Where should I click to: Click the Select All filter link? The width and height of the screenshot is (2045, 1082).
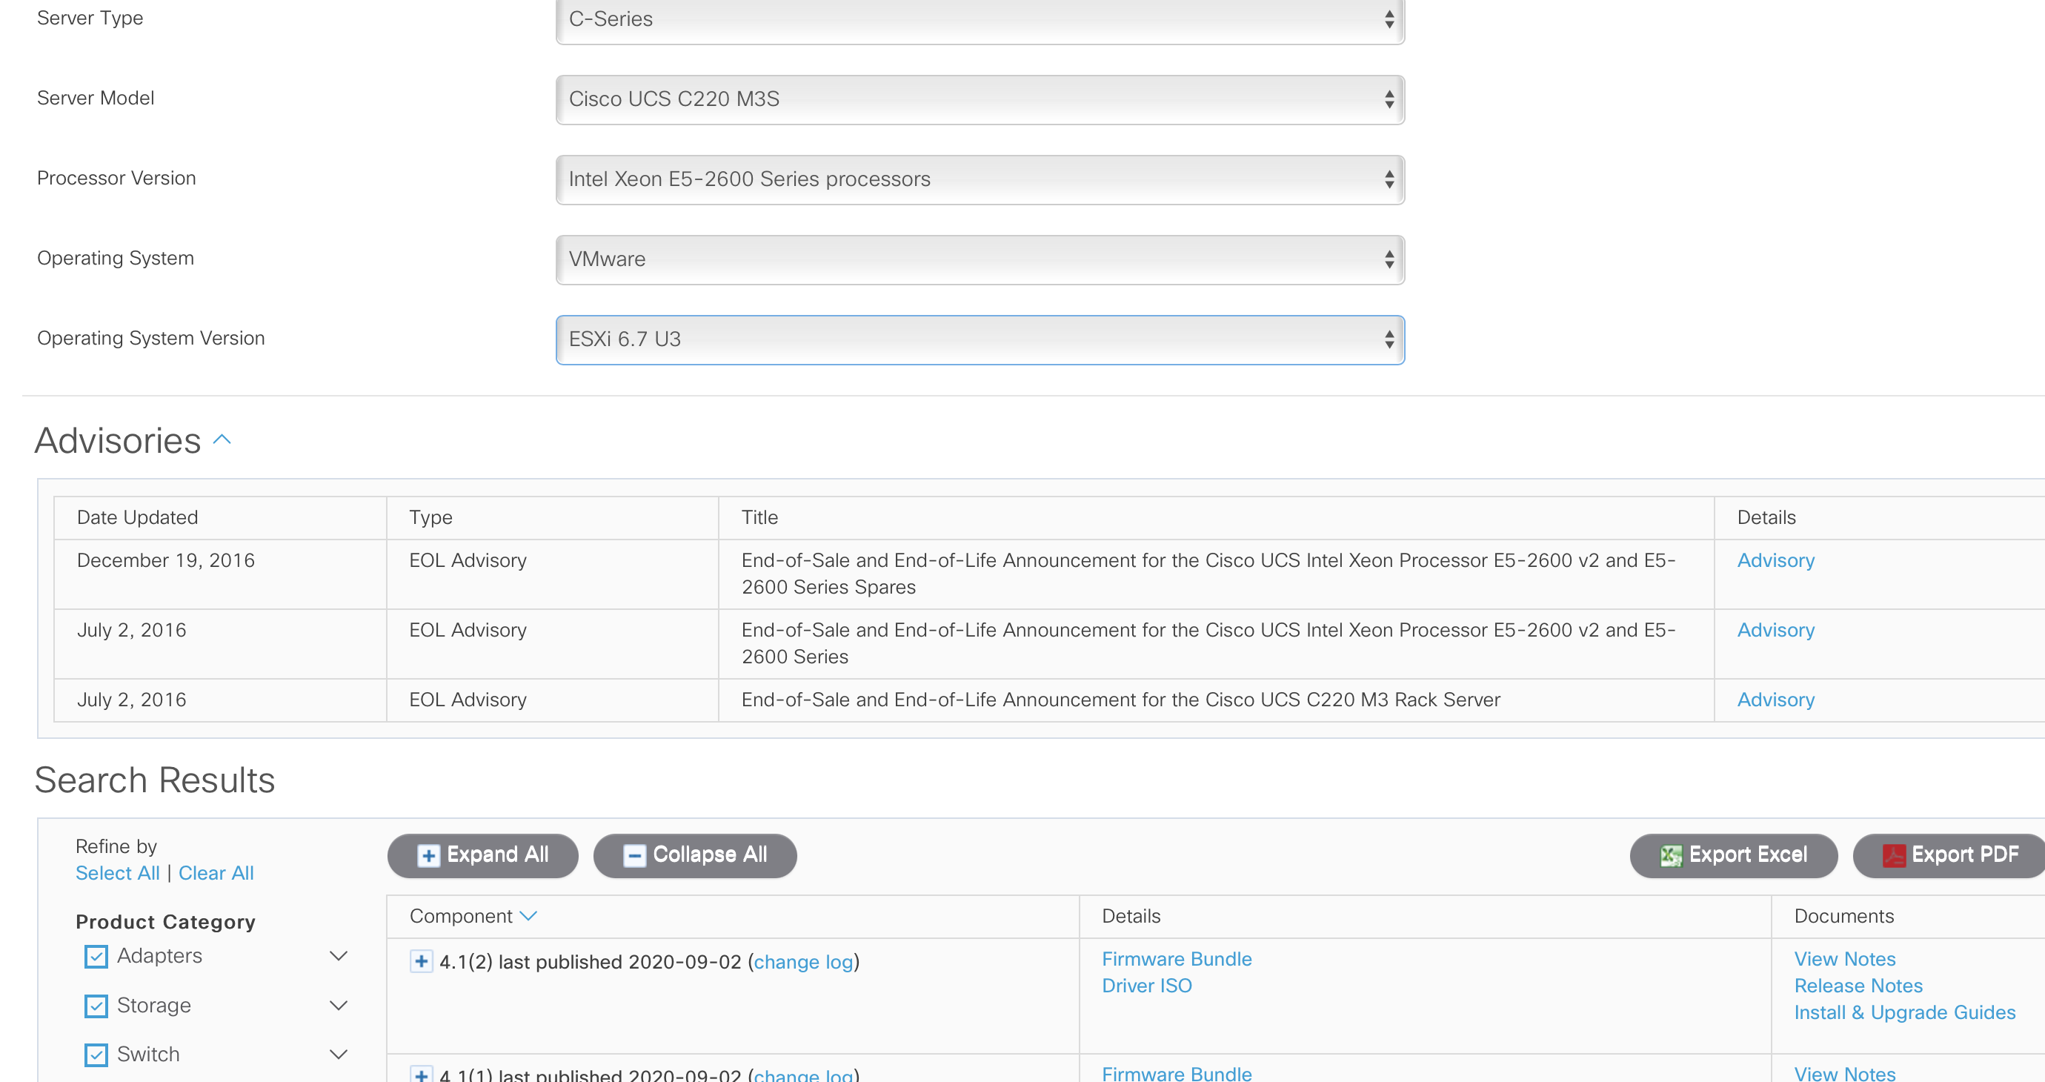(x=118, y=872)
